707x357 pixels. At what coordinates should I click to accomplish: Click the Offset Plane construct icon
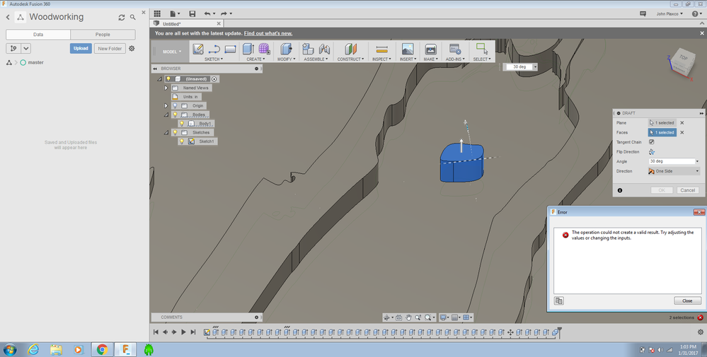pos(350,49)
